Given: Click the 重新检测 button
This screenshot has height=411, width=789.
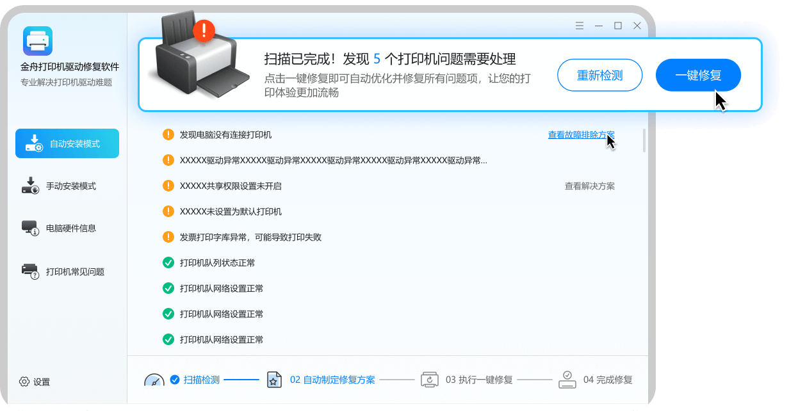Looking at the screenshot, I should [x=599, y=75].
